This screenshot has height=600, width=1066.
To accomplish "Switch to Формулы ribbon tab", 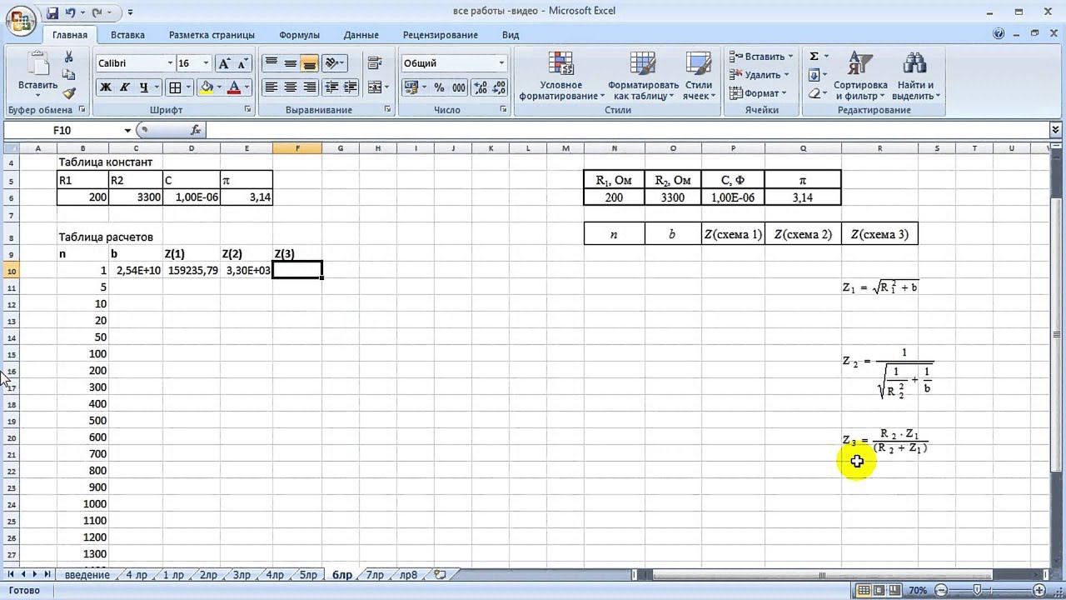I will (299, 35).
